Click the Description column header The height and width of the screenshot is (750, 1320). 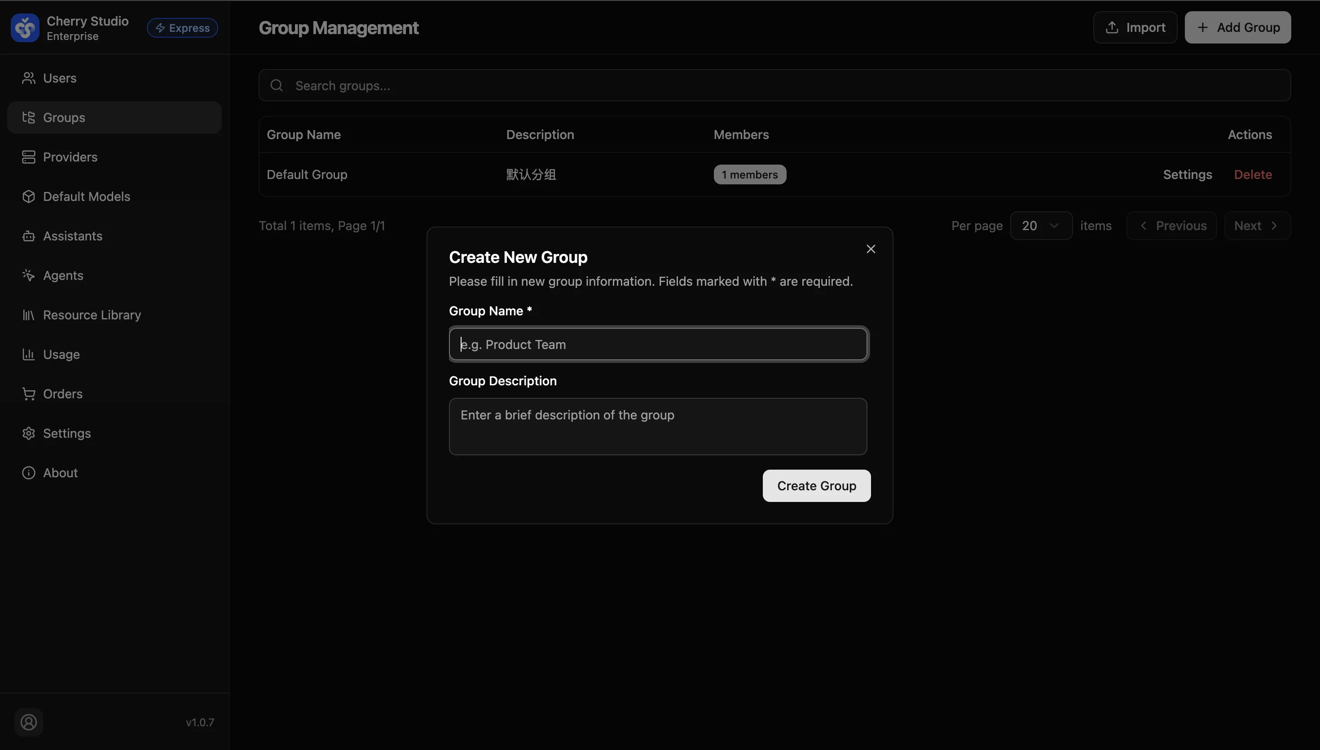tap(540, 135)
